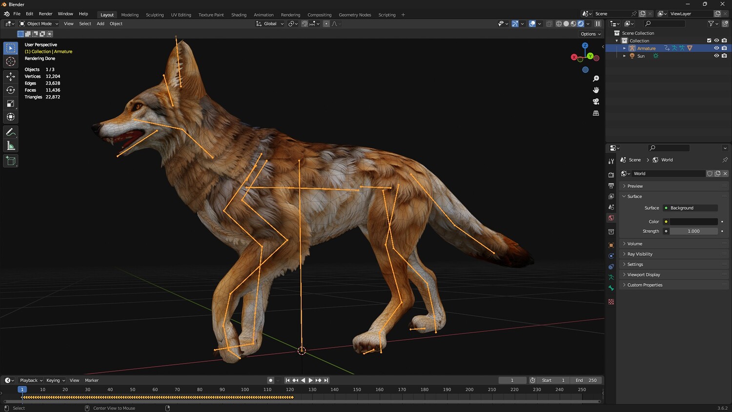Uncheck the Collection exclude checkbox

(x=709, y=41)
